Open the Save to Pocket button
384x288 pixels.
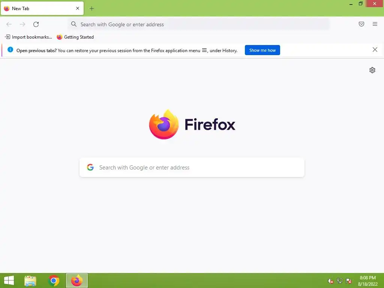[x=361, y=24]
